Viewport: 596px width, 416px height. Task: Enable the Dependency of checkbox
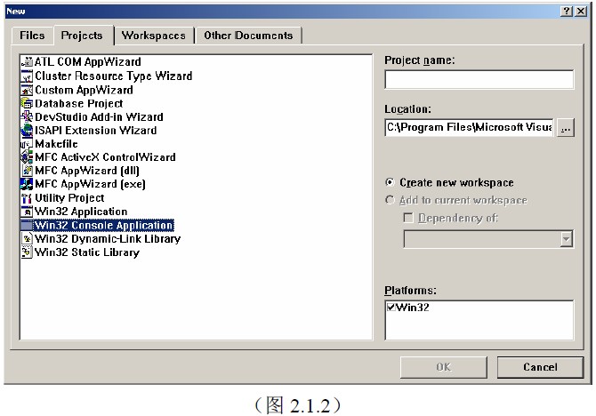pos(408,218)
